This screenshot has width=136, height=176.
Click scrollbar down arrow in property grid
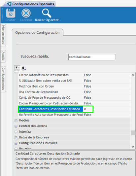click(x=133, y=147)
